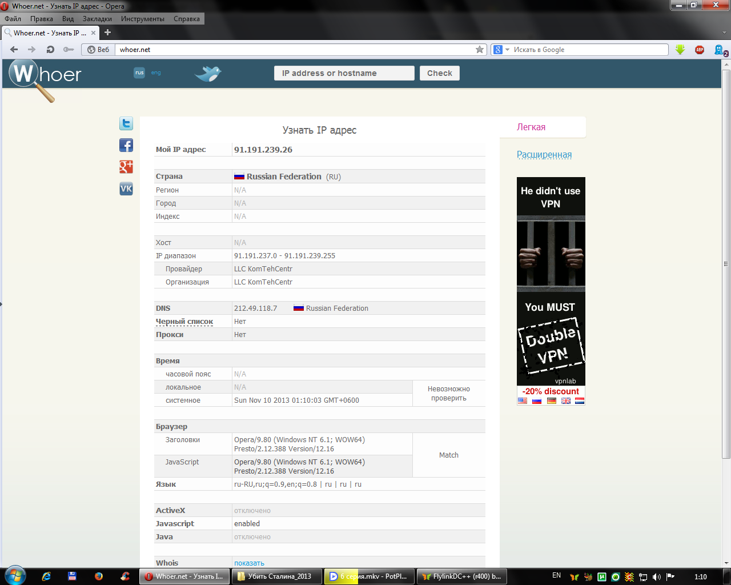The width and height of the screenshot is (731, 585).
Task: Click the EN language indicator in the tray
Action: click(556, 576)
